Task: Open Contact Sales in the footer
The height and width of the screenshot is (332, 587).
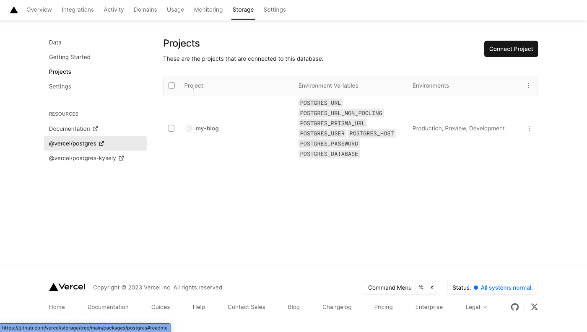Action: [247, 307]
